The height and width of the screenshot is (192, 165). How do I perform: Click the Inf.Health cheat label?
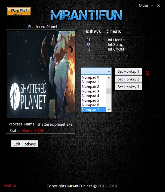click(x=116, y=40)
